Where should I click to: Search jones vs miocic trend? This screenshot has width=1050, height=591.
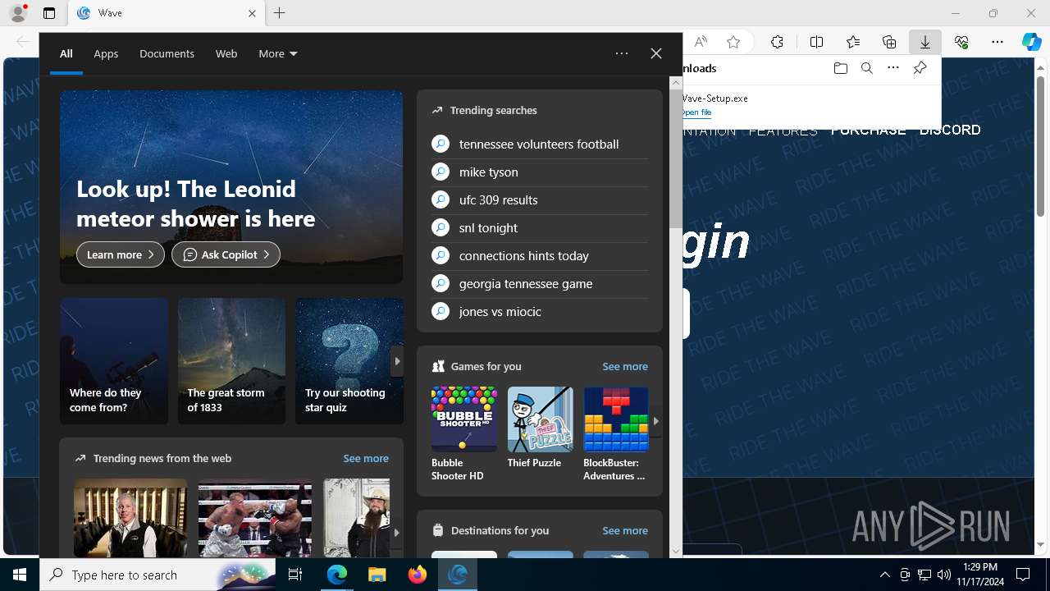540,311
